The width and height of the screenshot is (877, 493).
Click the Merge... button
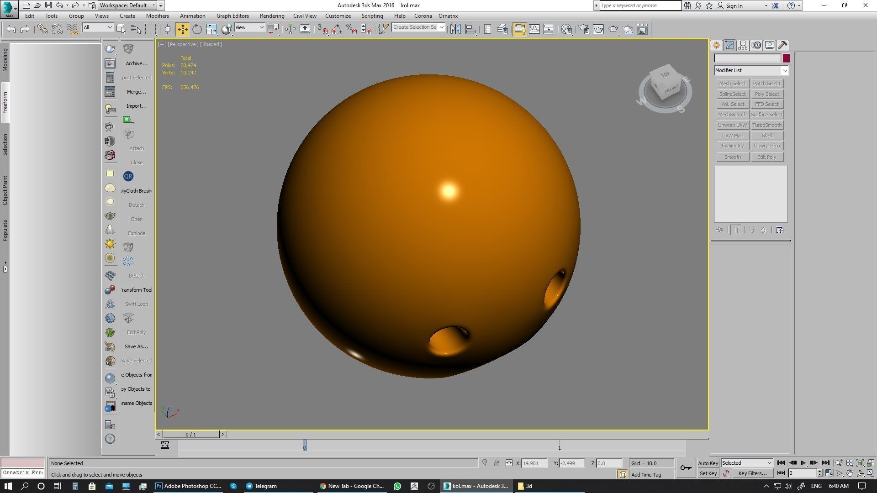(137, 92)
